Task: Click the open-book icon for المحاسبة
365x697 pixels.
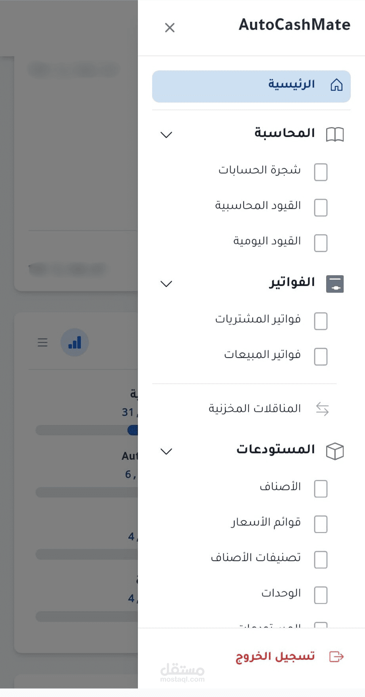Action: [335, 135]
